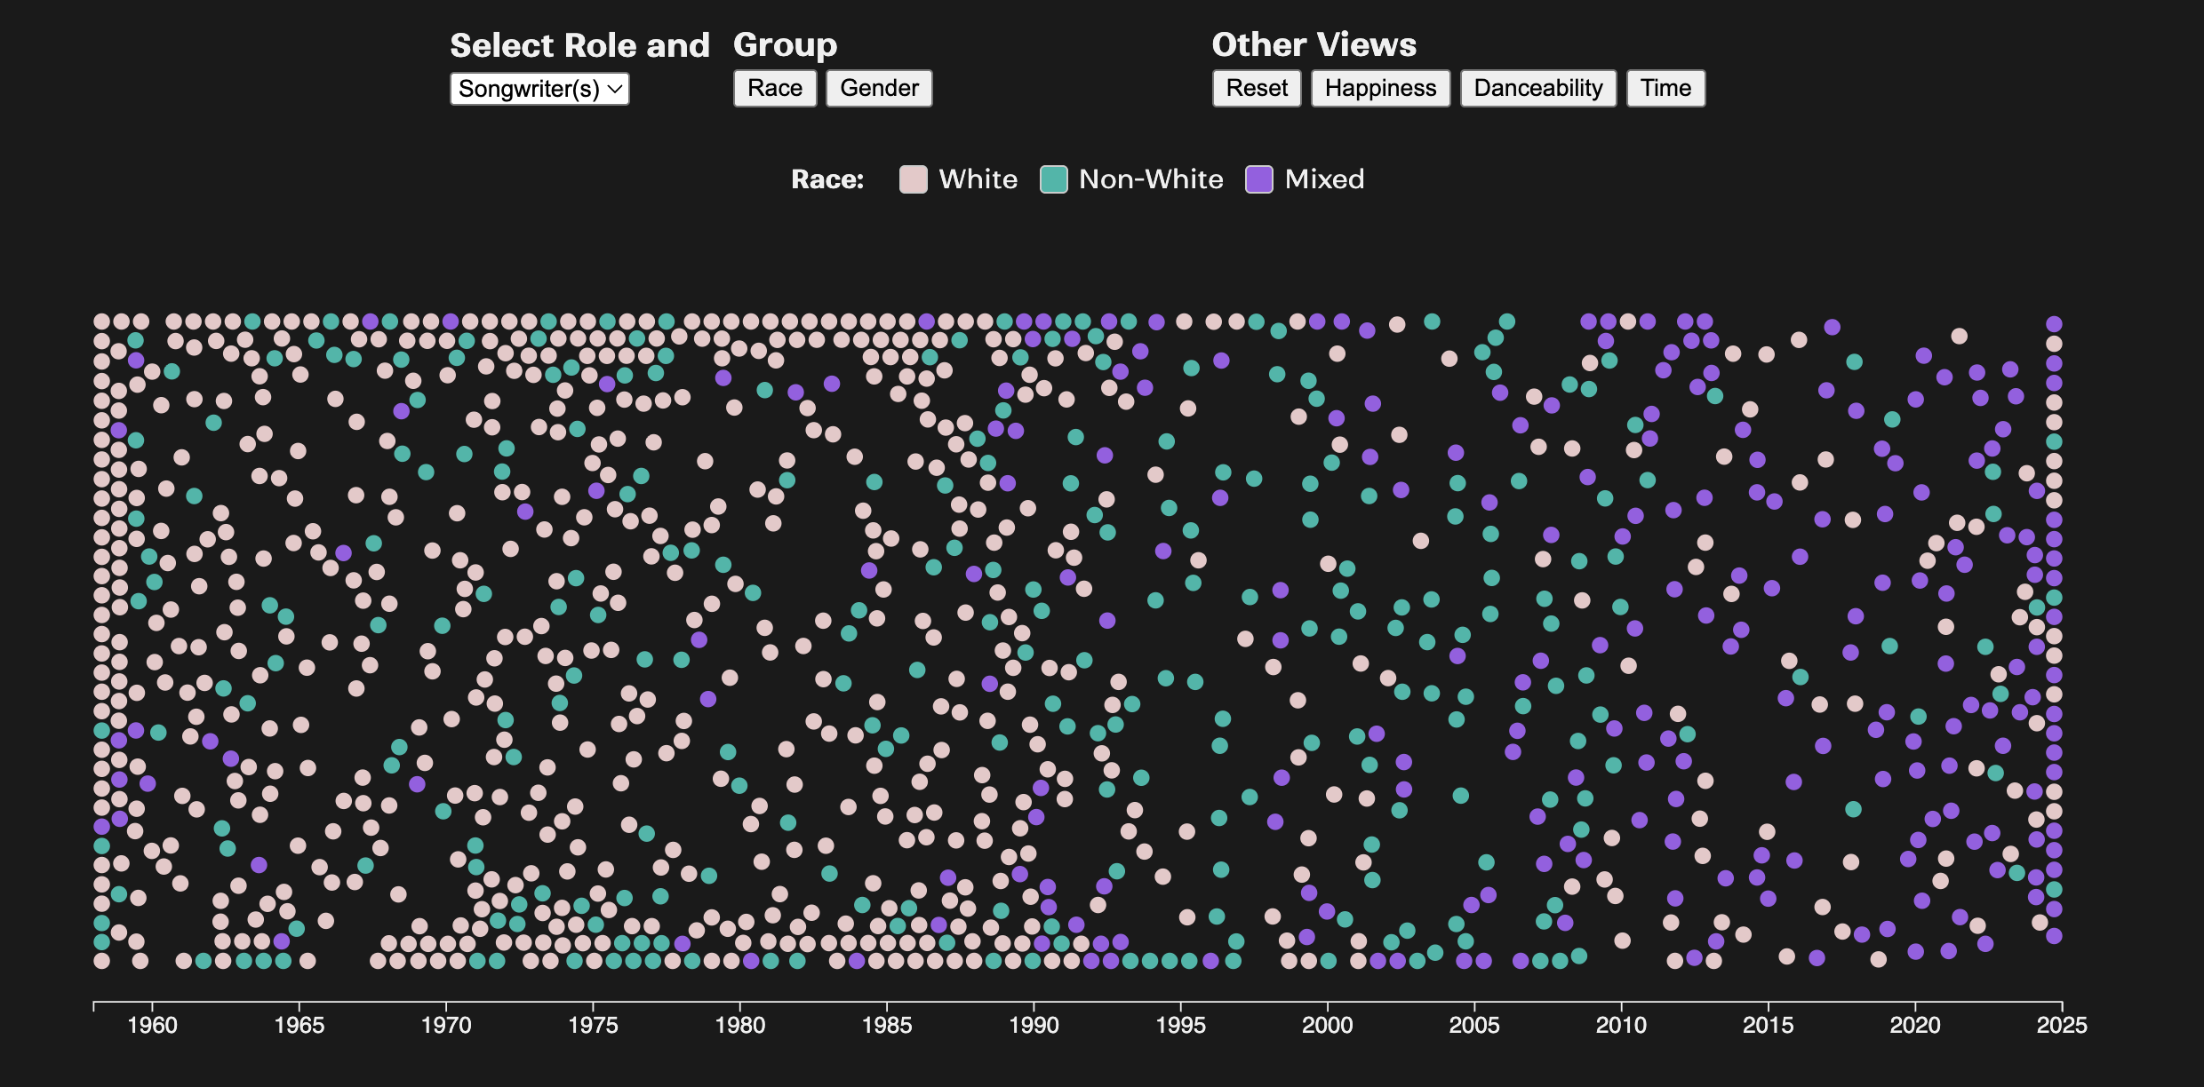
Task: Click the White legend color swatch
Action: tap(913, 179)
